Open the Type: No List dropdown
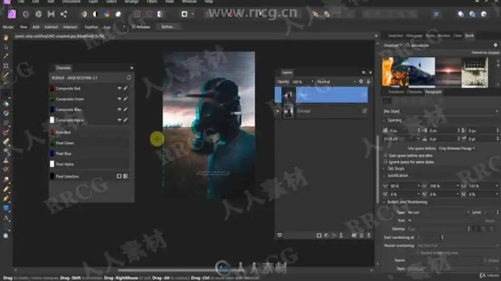Viewport: 501px width, 281px height. [438, 213]
